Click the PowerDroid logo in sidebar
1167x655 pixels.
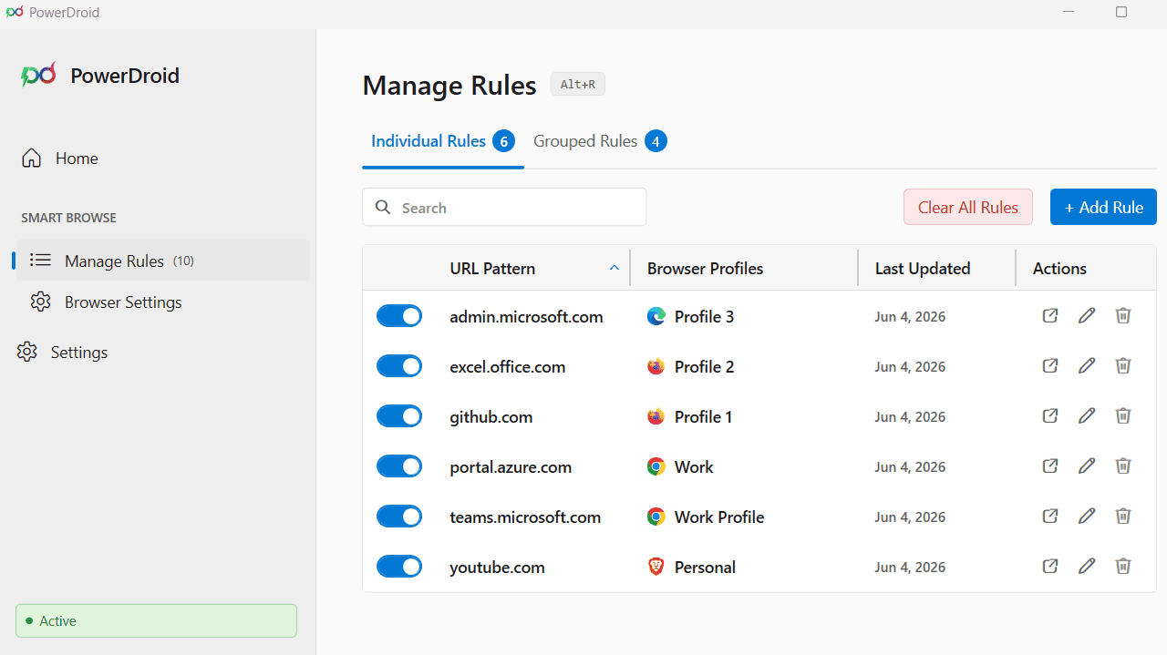tap(39, 75)
